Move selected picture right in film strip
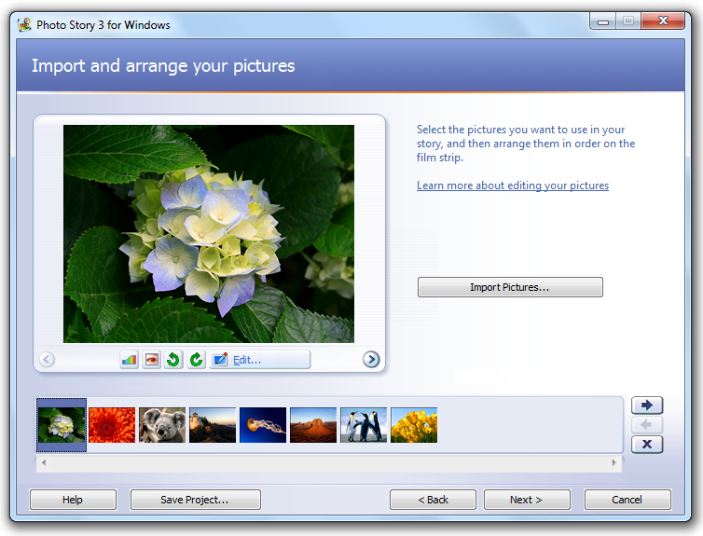This screenshot has height=536, width=703. (x=647, y=405)
